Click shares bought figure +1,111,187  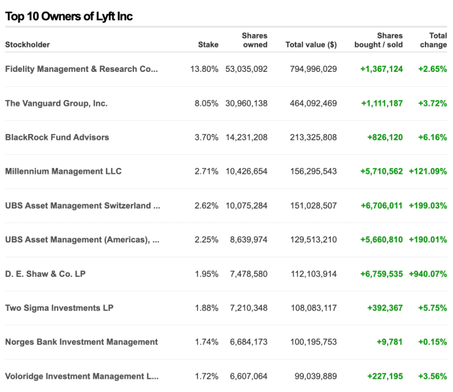(382, 103)
